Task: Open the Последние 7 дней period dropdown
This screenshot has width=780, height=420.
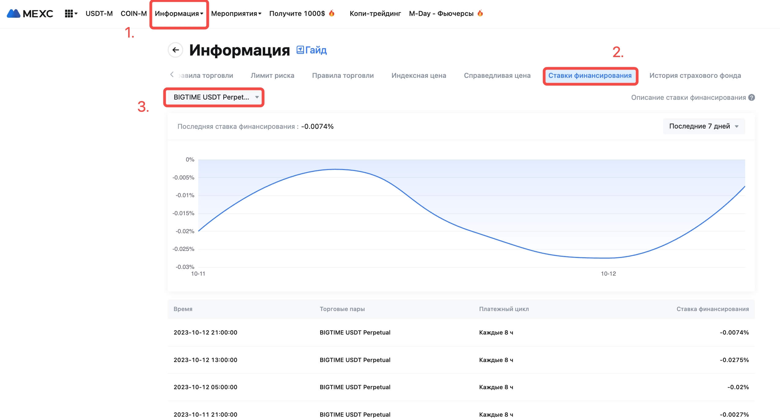Action: coord(704,126)
